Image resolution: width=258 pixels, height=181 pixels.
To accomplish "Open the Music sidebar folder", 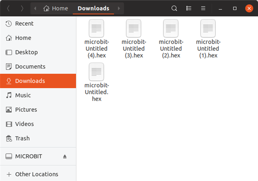I will tap(23, 95).
